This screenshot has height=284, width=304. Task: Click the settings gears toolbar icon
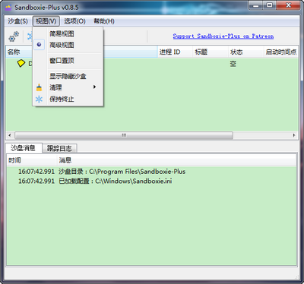coord(14,36)
